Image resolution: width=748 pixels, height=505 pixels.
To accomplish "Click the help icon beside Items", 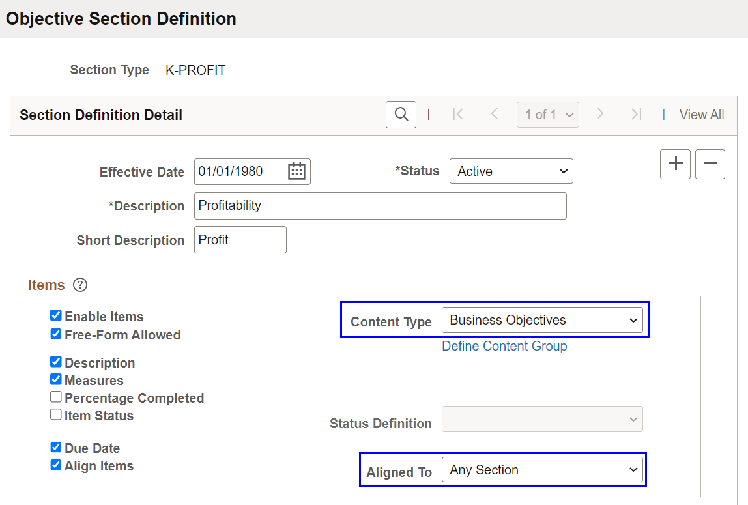I will coord(79,285).
